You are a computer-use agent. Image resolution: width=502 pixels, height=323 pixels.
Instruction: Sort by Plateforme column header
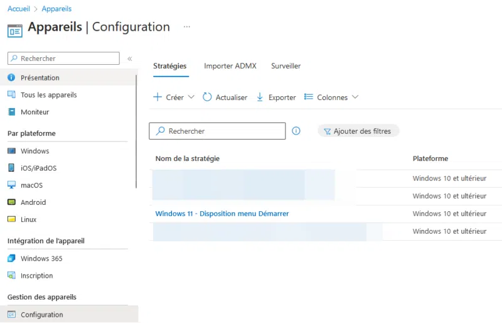[430, 158]
